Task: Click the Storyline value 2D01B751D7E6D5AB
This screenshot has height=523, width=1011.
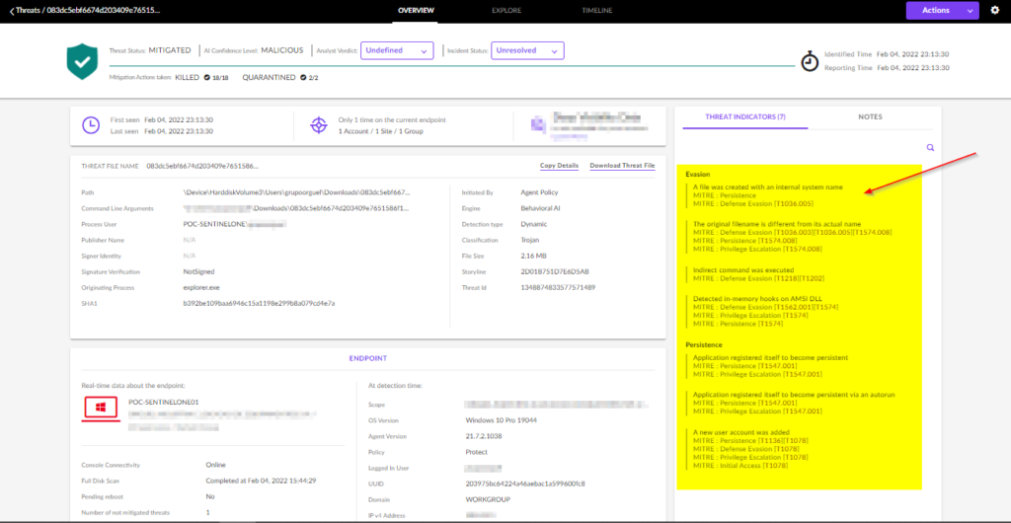Action: 555,271
